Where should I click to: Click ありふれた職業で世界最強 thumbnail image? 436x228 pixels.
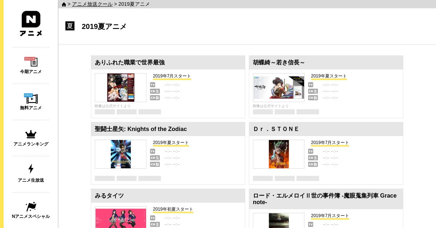(121, 88)
